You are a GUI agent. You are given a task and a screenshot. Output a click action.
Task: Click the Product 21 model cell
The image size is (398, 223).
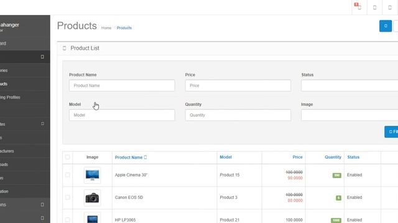click(229, 220)
